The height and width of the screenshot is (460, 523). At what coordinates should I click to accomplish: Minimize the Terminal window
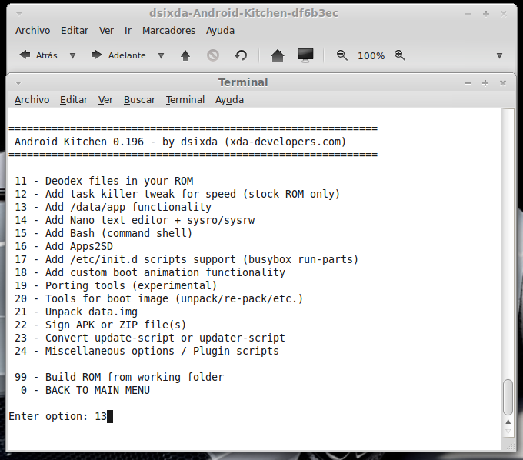click(x=468, y=83)
